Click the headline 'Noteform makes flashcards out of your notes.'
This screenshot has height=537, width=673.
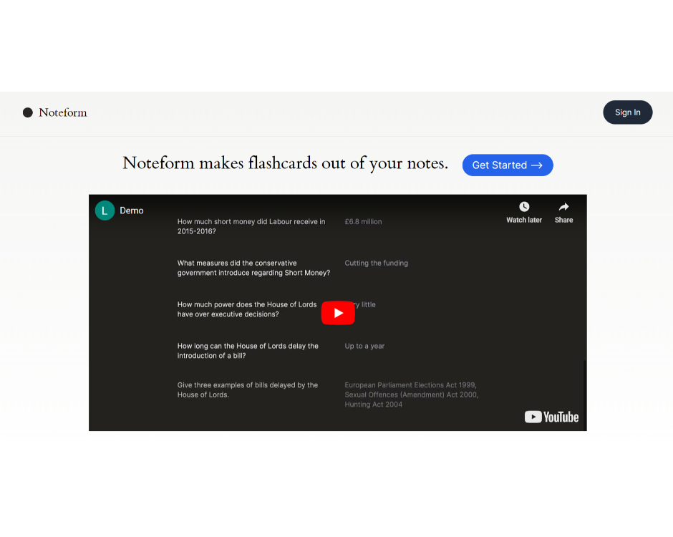[x=285, y=163]
